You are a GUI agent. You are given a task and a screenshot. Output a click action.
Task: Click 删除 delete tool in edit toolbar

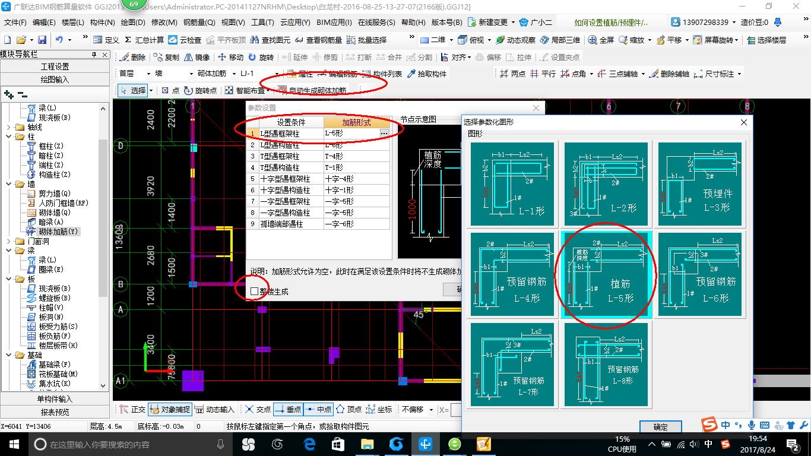click(x=132, y=57)
